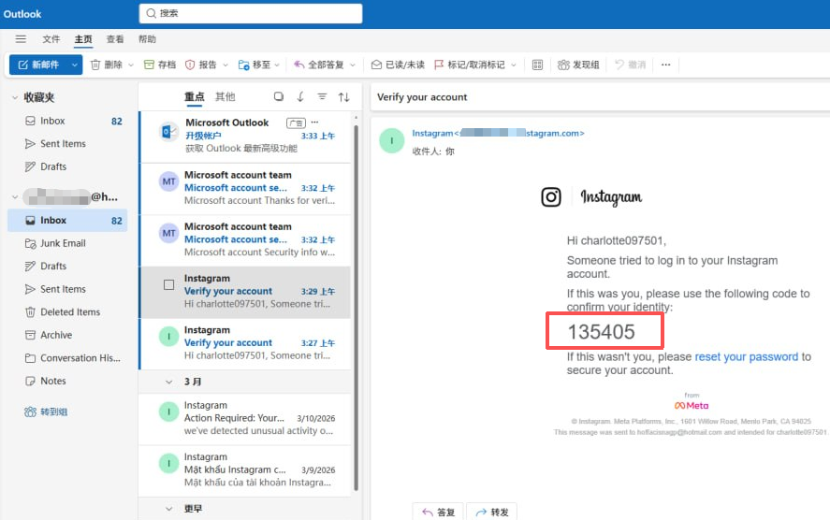Viewport: 830px width, 520px height.
Task: Click the Report (报告) shield icon
Action: [190, 65]
